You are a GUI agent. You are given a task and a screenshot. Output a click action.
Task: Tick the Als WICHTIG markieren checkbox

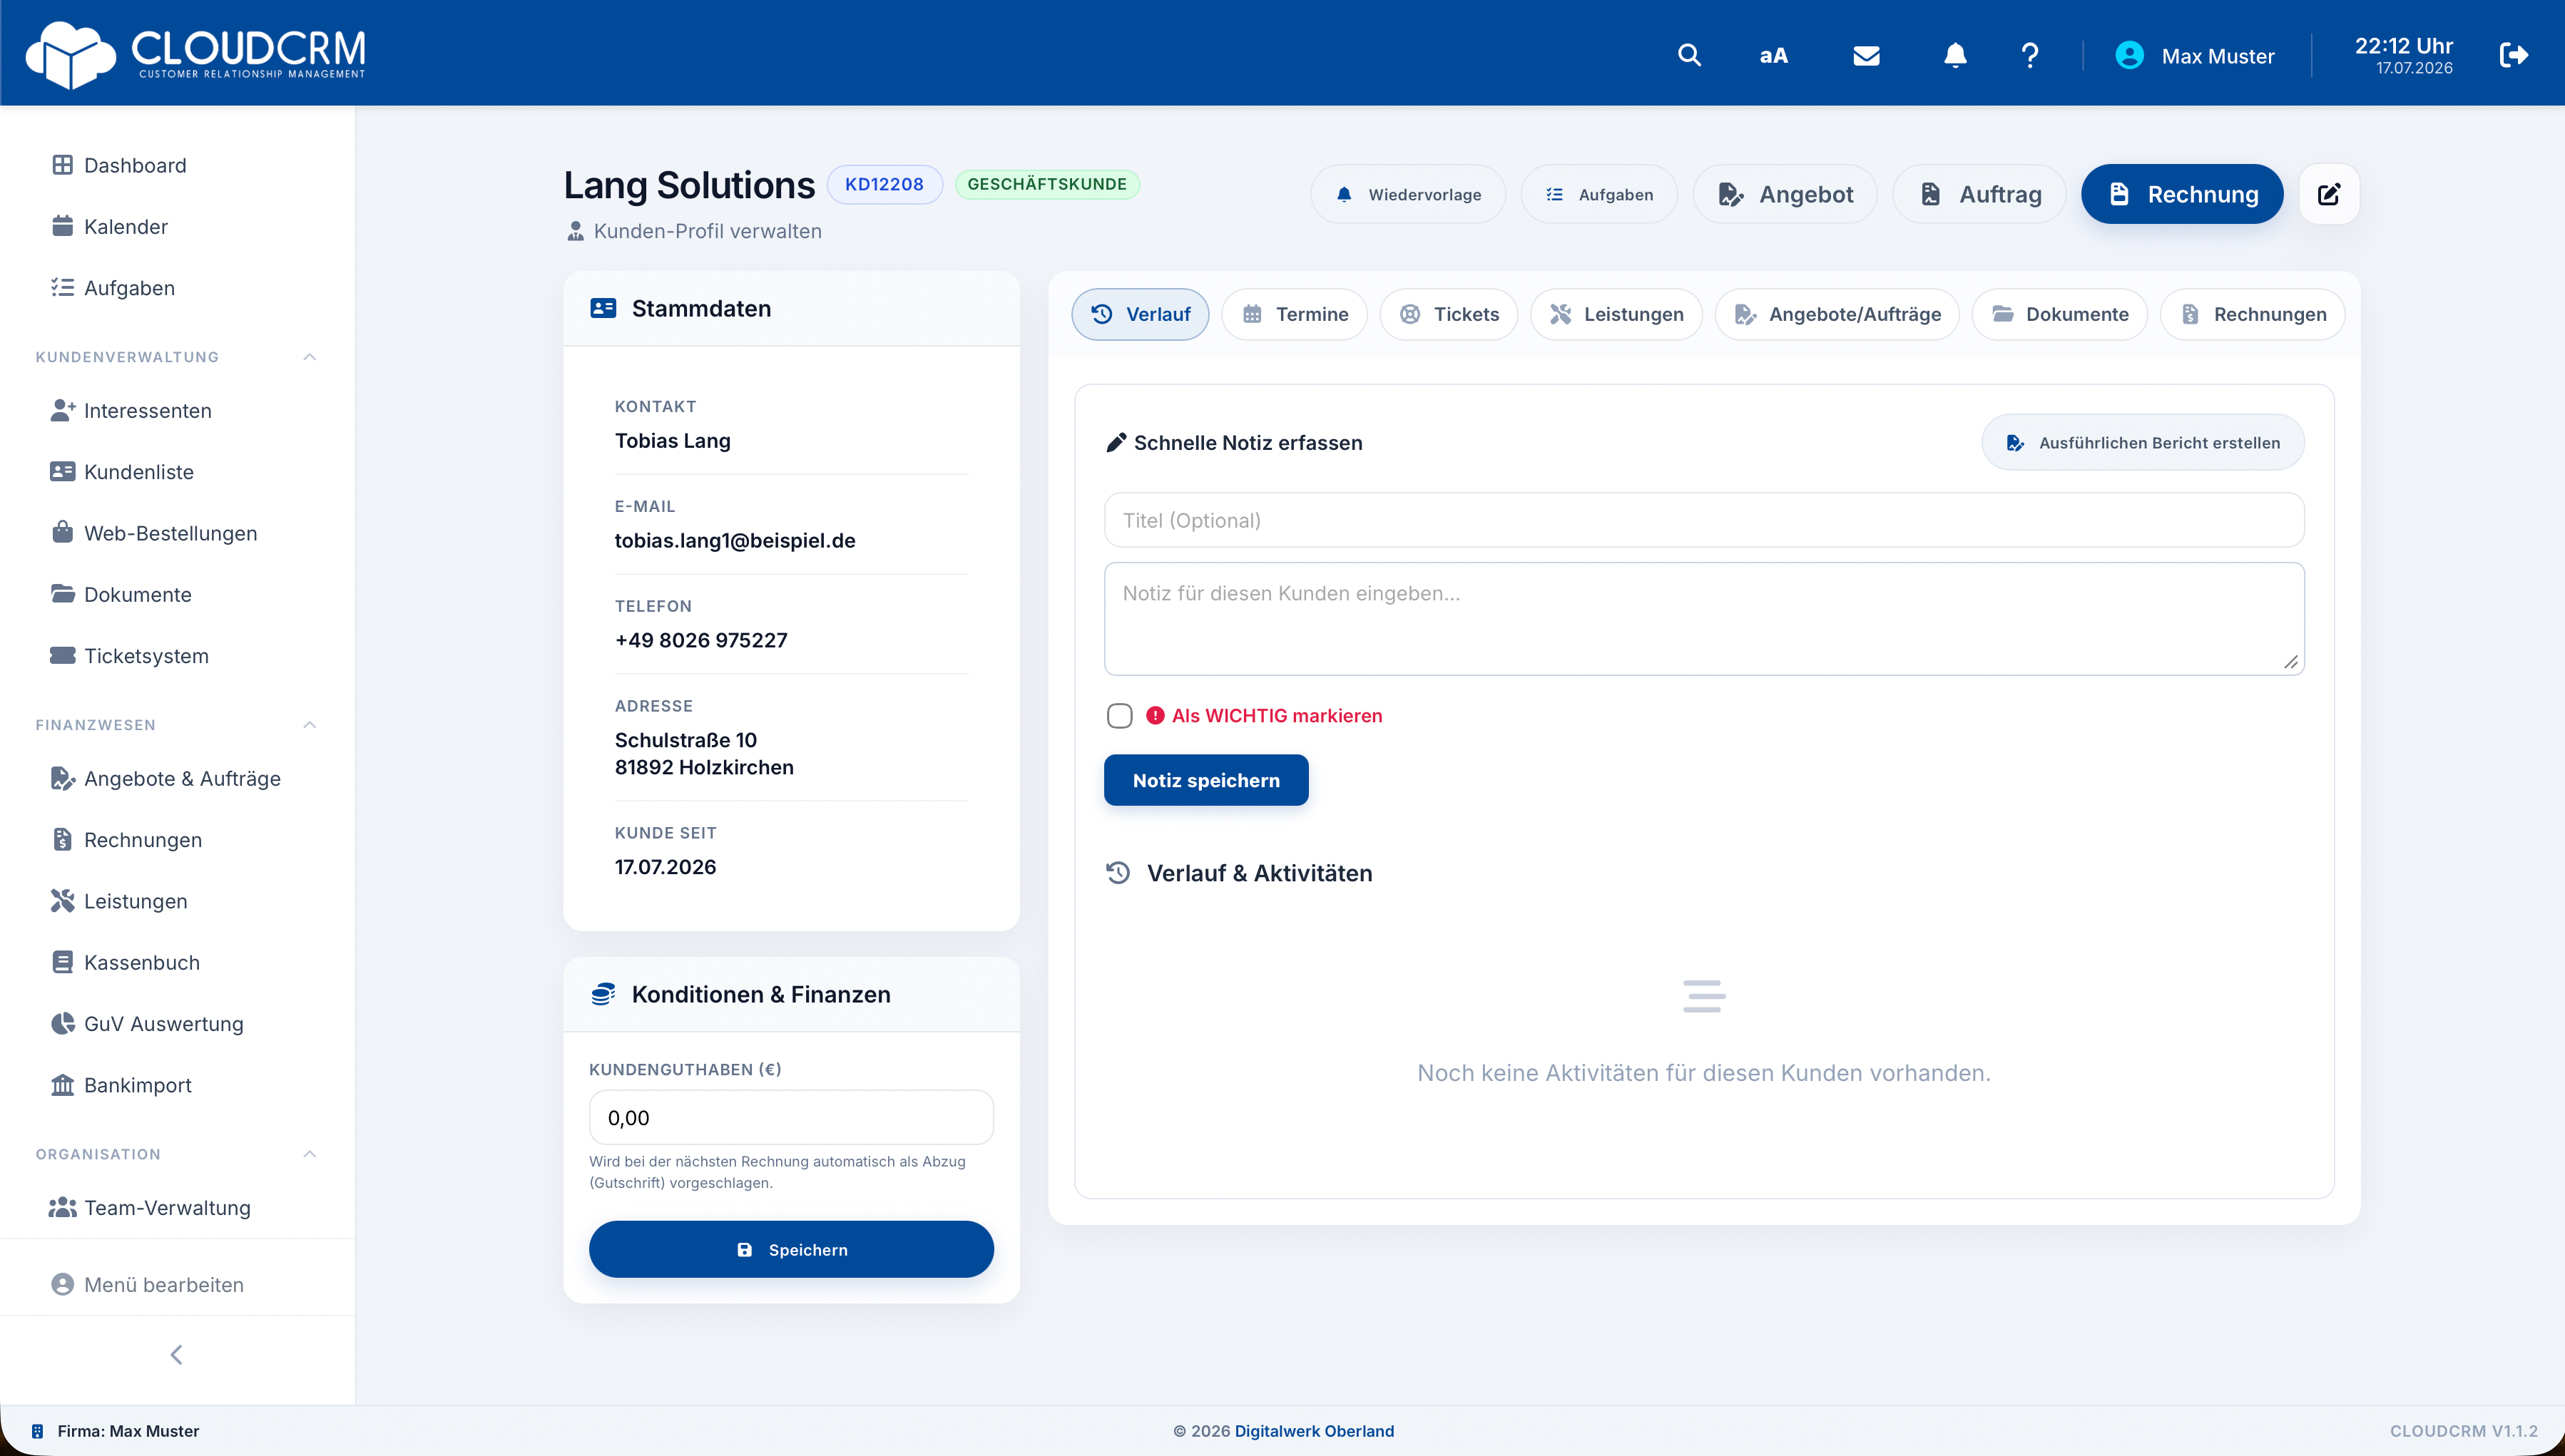1119,715
